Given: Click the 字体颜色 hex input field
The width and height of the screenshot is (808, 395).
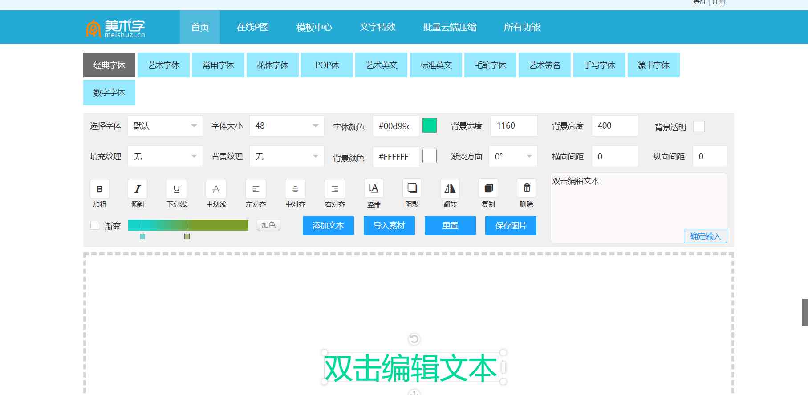Looking at the screenshot, I should click(x=396, y=126).
